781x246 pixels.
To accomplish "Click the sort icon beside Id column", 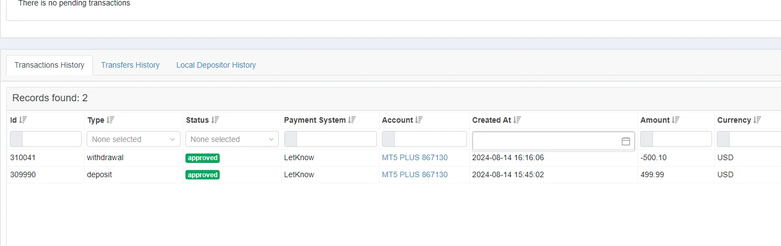I will point(23,120).
